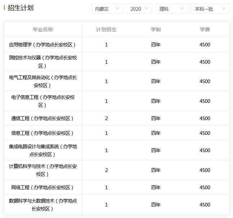Click tuition 4500 in 通信工程 row
The width and height of the screenshot is (233, 218).
[205, 118]
